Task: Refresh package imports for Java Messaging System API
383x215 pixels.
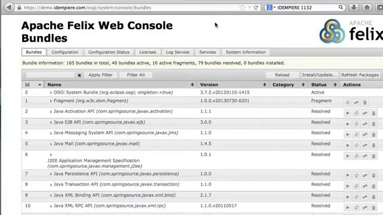Action: 357,134
